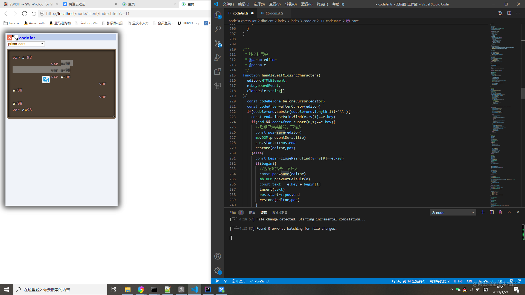Click errors and warnings status indicator
The width and height of the screenshot is (525, 295).
point(238,281)
